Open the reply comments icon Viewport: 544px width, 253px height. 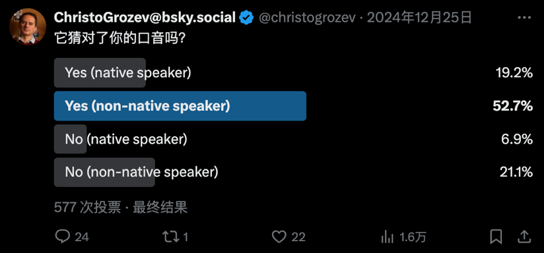click(63, 237)
